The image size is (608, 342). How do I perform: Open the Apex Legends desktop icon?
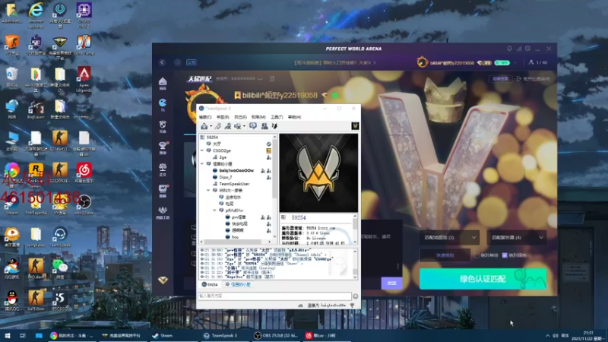coord(84,79)
